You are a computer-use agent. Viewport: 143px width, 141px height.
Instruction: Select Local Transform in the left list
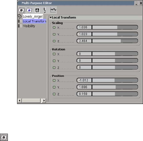click(x=34, y=21)
